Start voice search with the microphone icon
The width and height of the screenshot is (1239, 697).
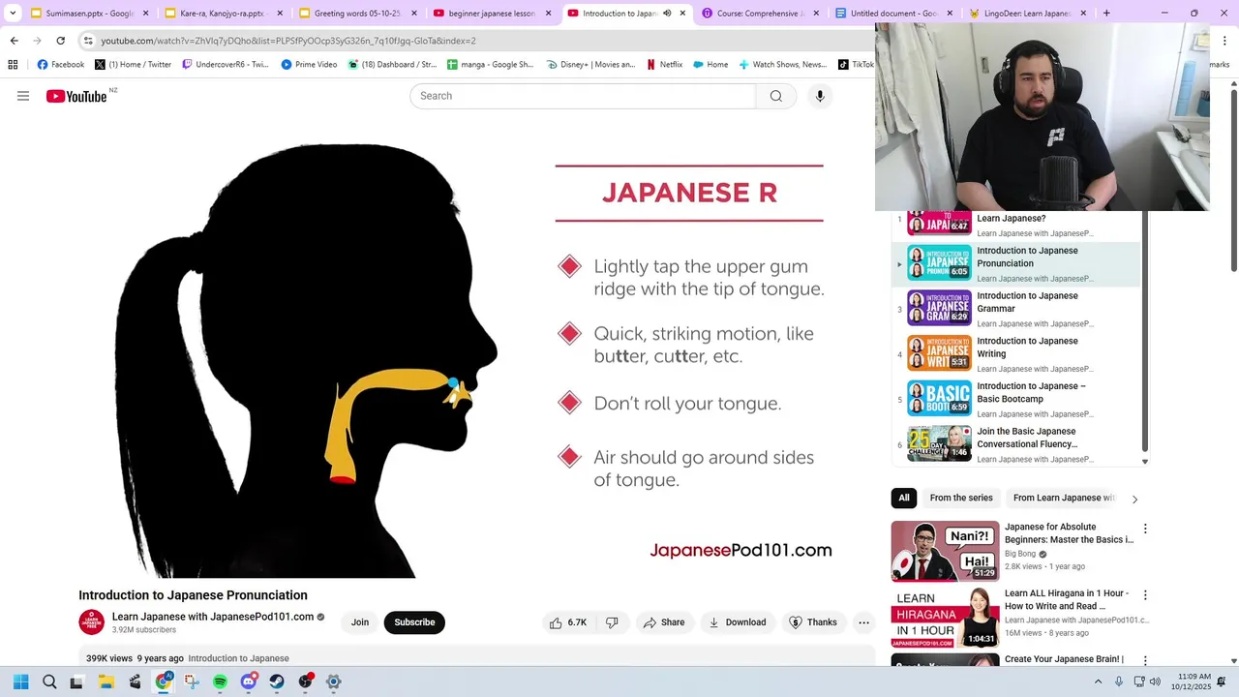pyautogui.click(x=820, y=96)
